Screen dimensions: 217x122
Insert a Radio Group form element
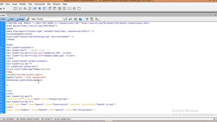coord(44,8)
